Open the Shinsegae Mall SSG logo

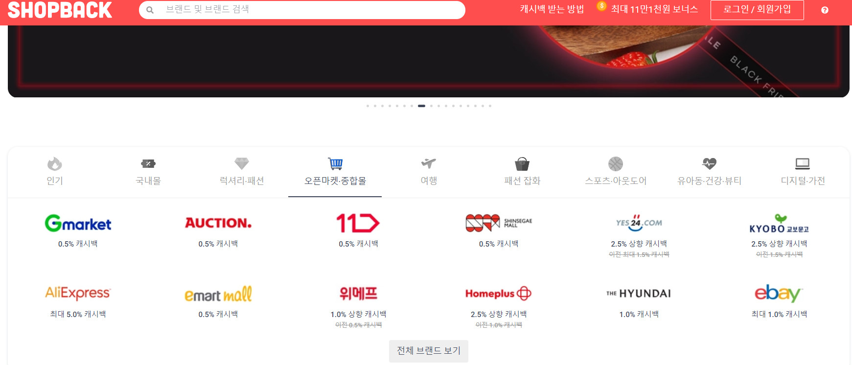click(499, 223)
